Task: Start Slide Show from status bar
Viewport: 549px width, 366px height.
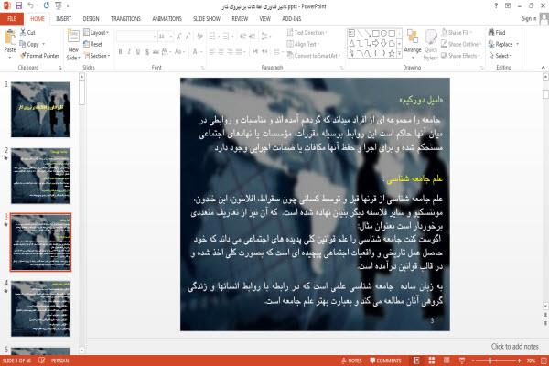Action: click(462, 361)
